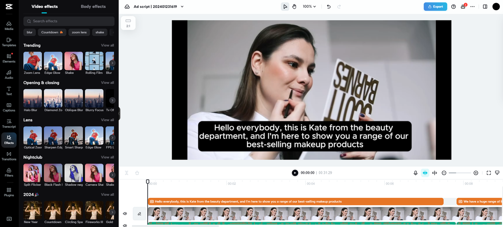Viewport: 503px width, 227px height.
Task: Open the user profile avatar
Action: (x=496, y=7)
